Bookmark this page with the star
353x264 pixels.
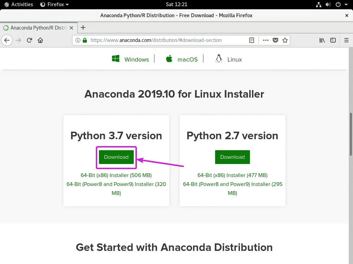tap(285, 40)
